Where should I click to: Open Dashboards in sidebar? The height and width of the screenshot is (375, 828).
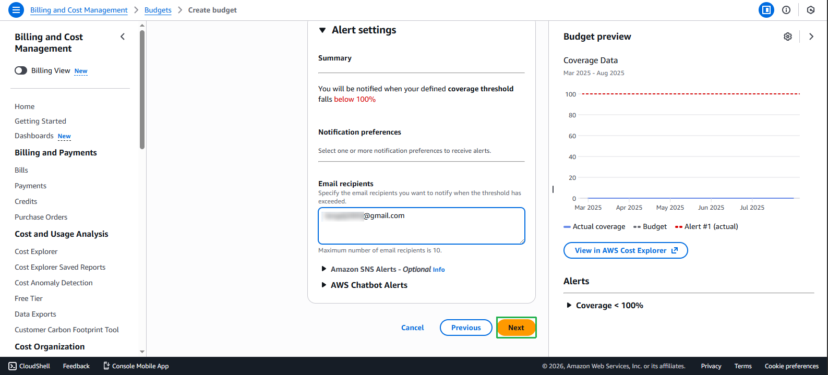click(34, 136)
